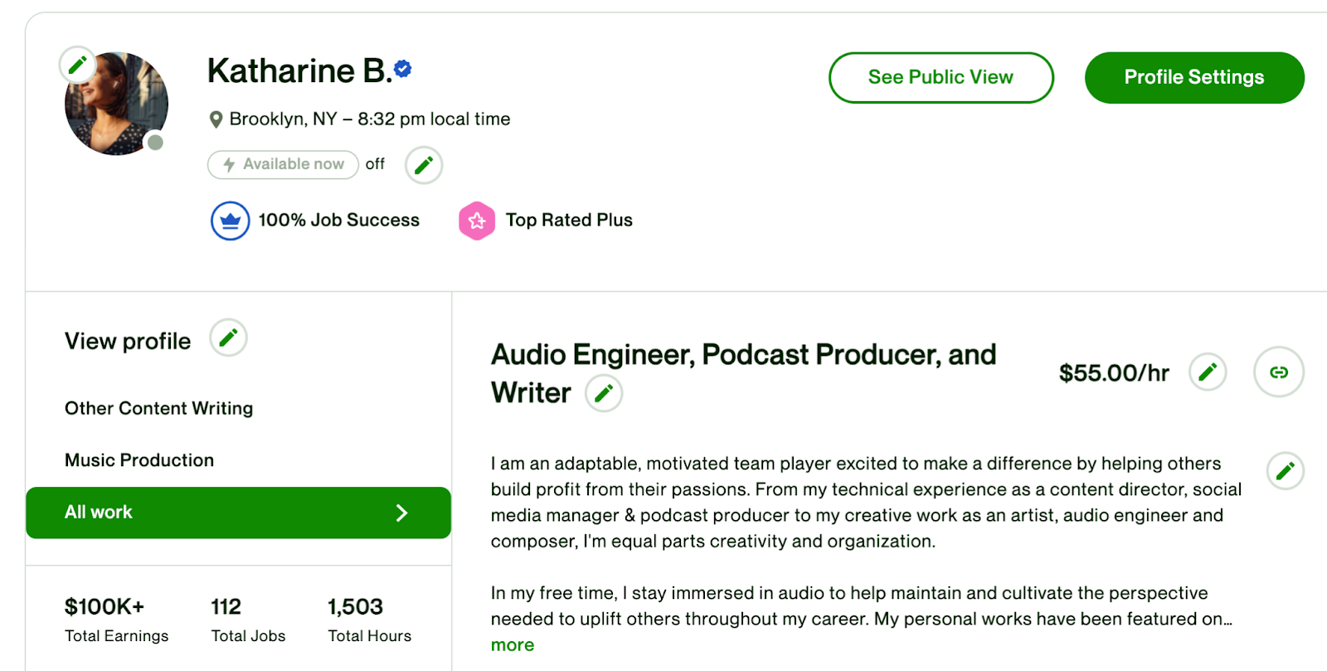The image size is (1327, 671).
Task: Copy profile link with chain icon
Action: coord(1279,372)
